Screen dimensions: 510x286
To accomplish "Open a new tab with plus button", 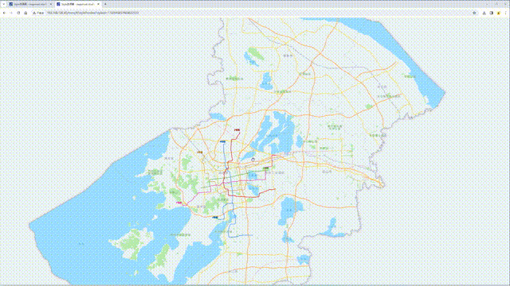I will (x=105, y=4).
